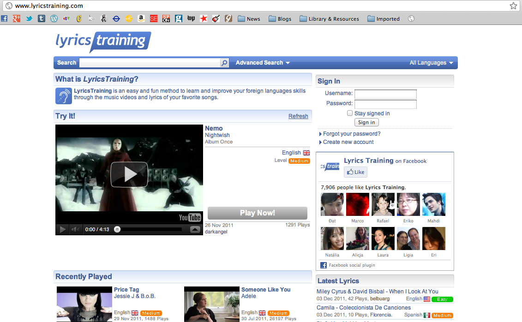Click the LyricsTraining logo

[x=103, y=42]
